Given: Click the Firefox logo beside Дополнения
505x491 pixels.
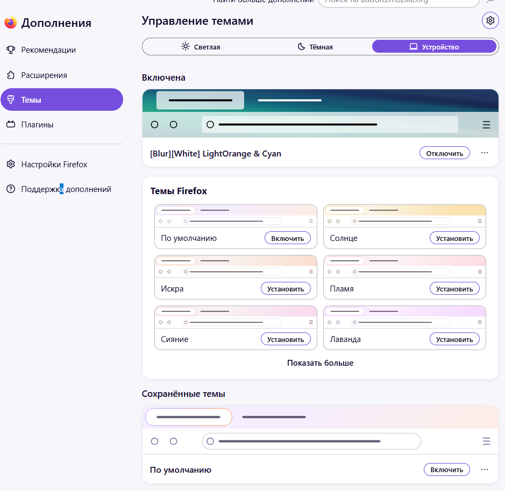Looking at the screenshot, I should coord(11,23).
